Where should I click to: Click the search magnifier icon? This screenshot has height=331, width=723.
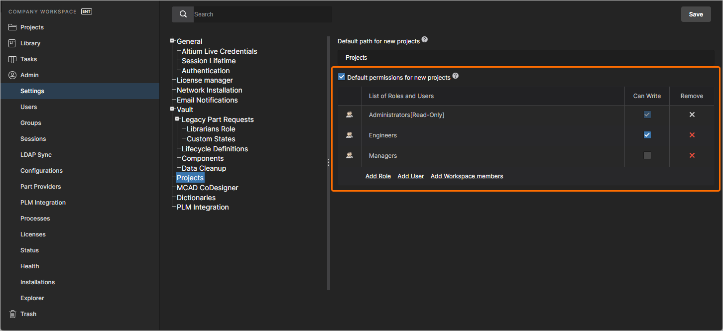pyautogui.click(x=182, y=14)
